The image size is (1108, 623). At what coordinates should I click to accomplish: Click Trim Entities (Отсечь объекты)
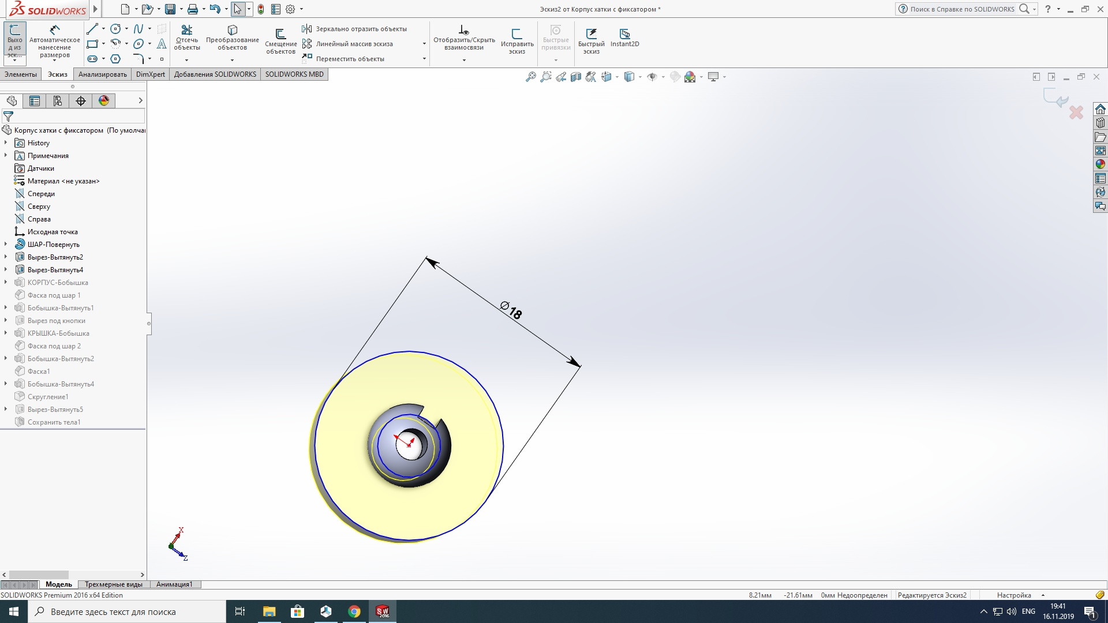tap(187, 37)
